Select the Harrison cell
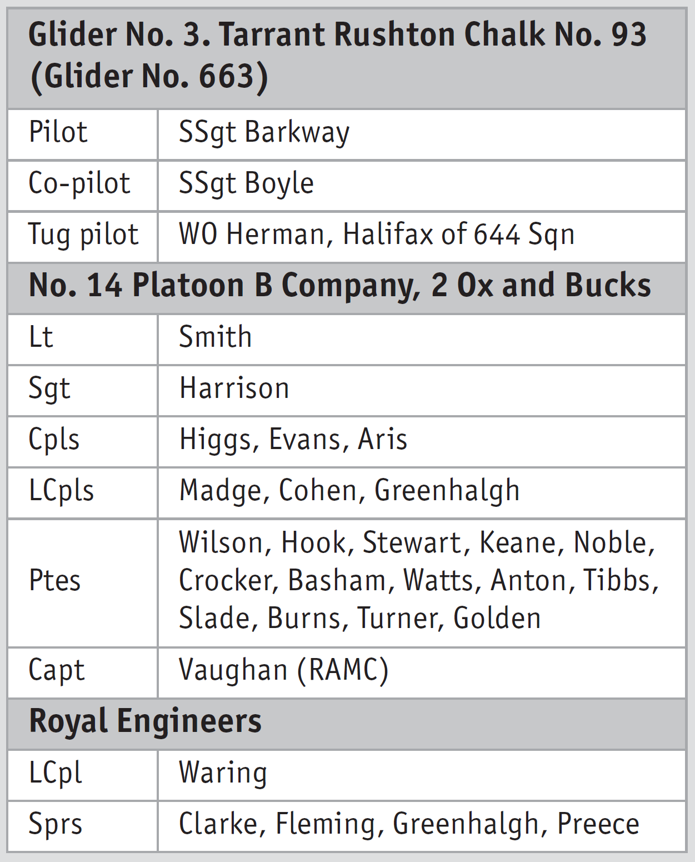This screenshot has height=862, width=695. [234, 389]
